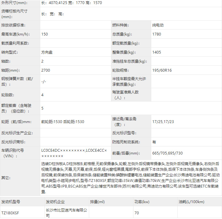
Task: Select the overhang value 665/705,695/730
Action: (x=167, y=153)
